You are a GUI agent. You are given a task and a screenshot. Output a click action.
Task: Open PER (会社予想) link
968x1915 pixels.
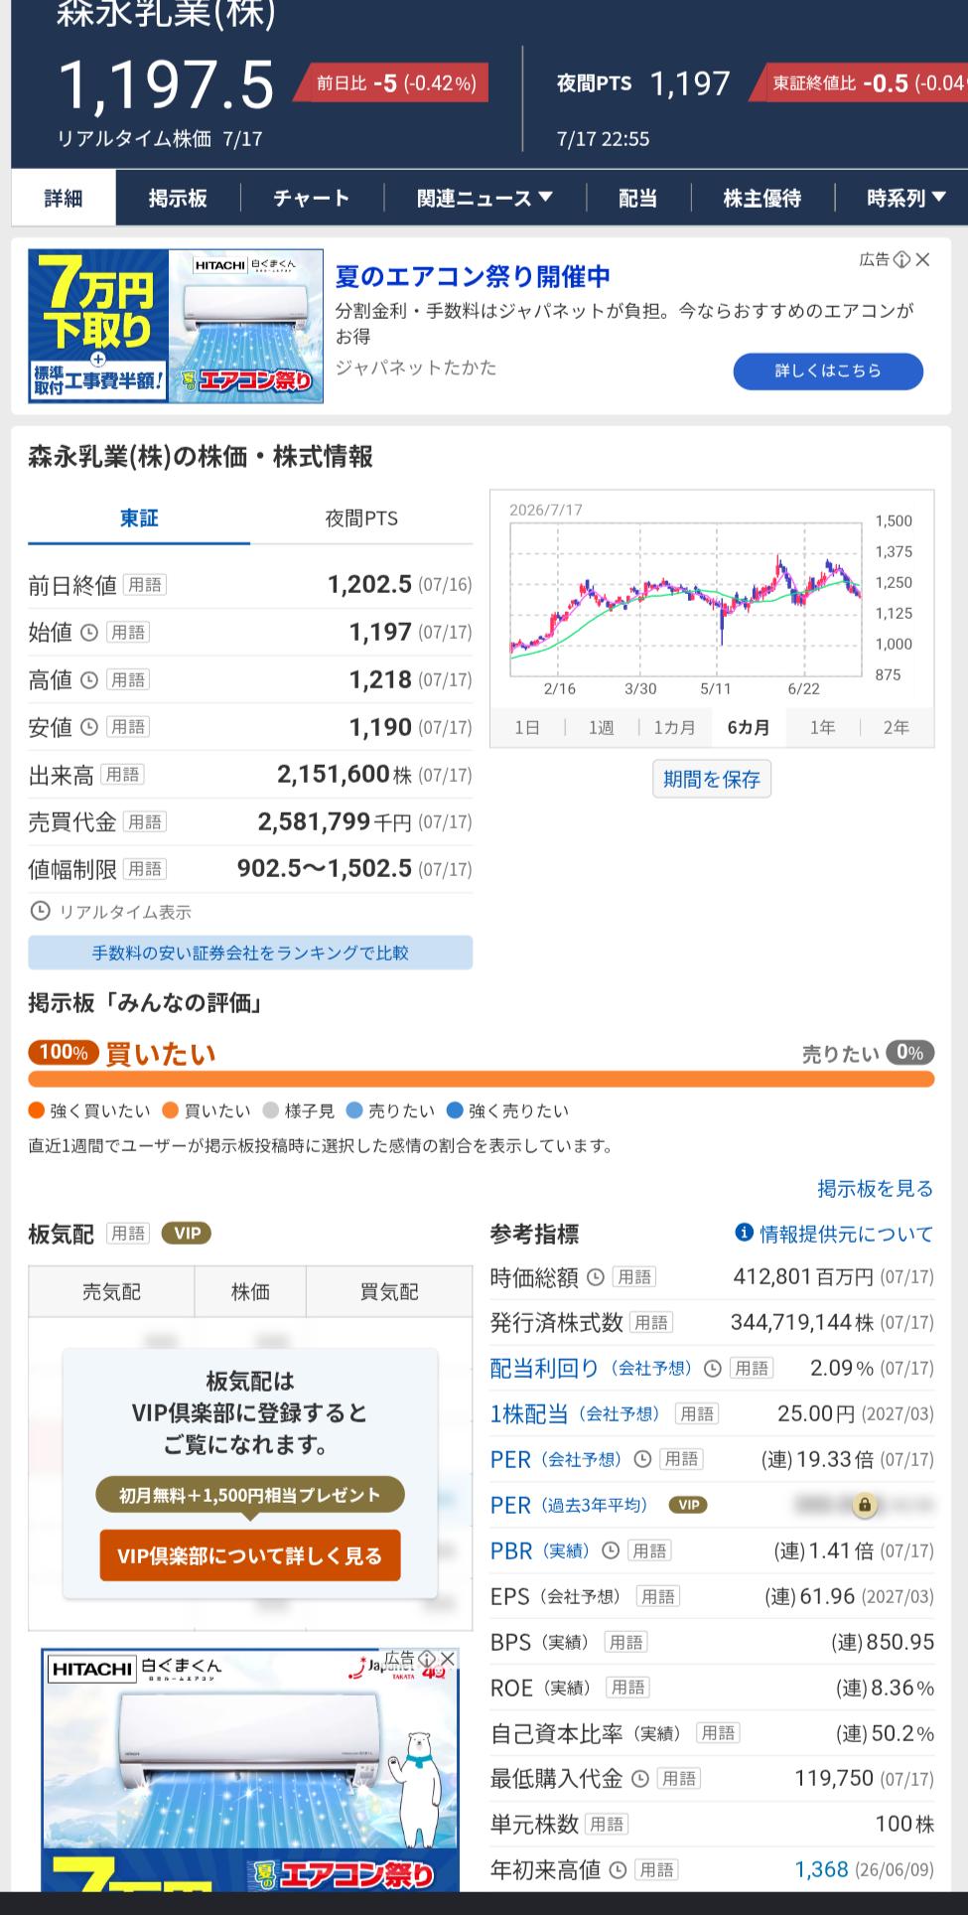pyautogui.click(x=557, y=1460)
